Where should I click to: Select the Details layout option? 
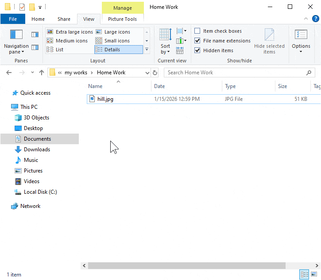tap(119, 50)
